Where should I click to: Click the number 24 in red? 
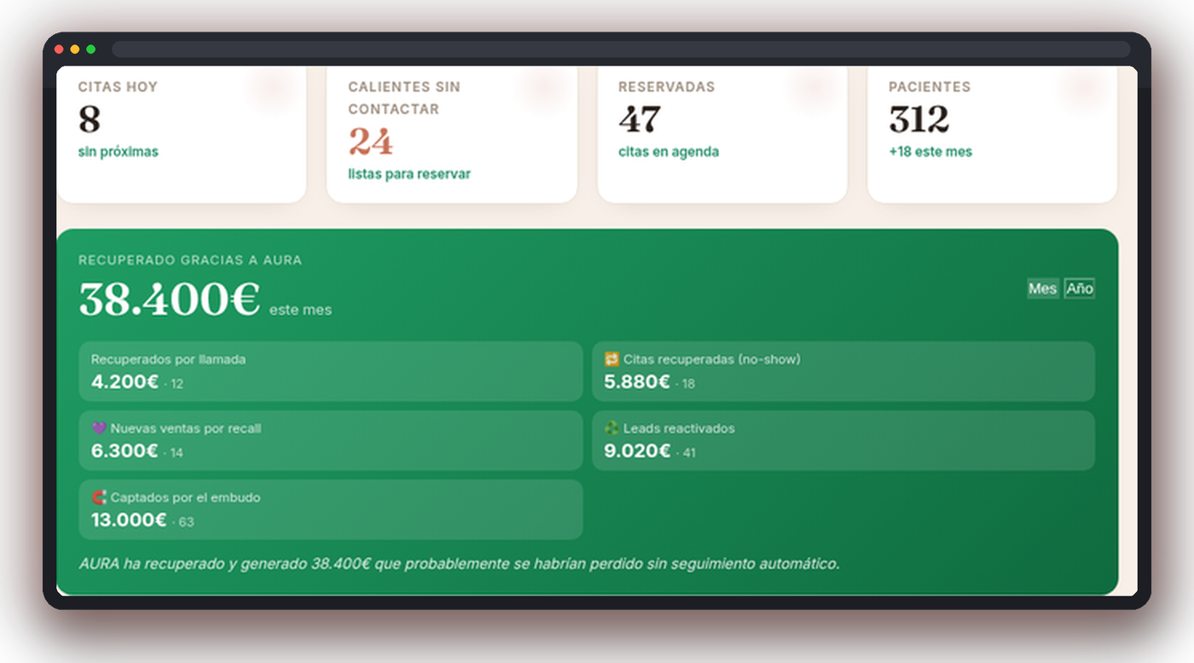click(x=370, y=141)
